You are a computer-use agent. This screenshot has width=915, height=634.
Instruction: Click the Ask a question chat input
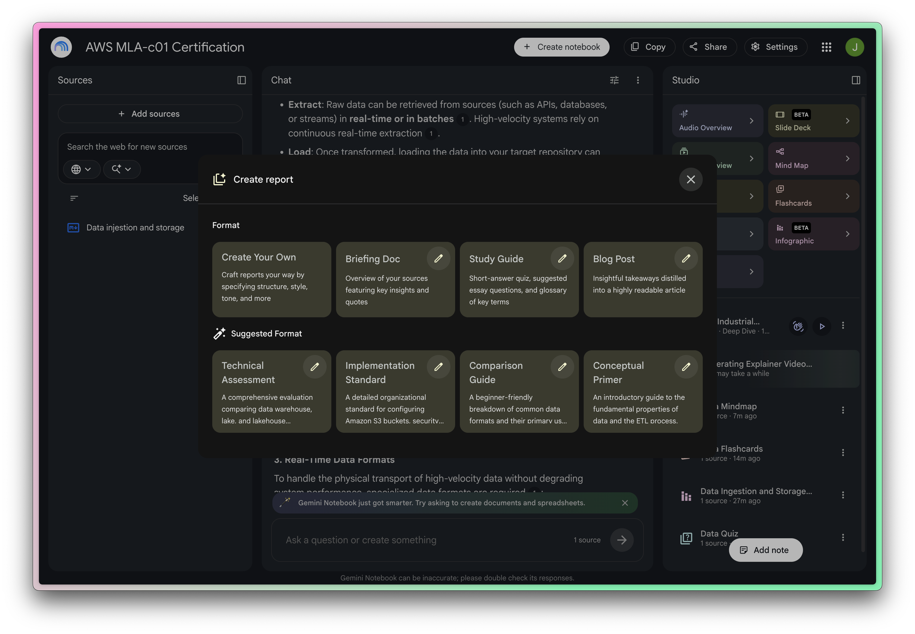(x=425, y=540)
